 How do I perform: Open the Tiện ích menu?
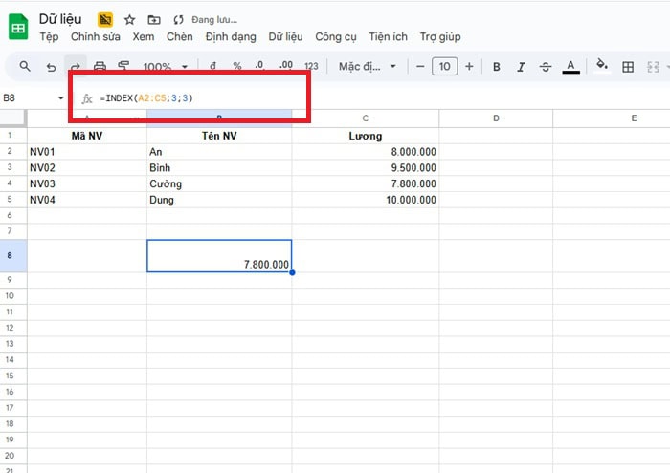[388, 37]
